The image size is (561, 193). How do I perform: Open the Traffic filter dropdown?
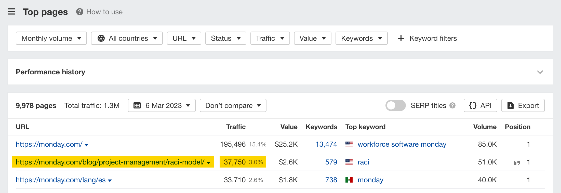(x=270, y=38)
